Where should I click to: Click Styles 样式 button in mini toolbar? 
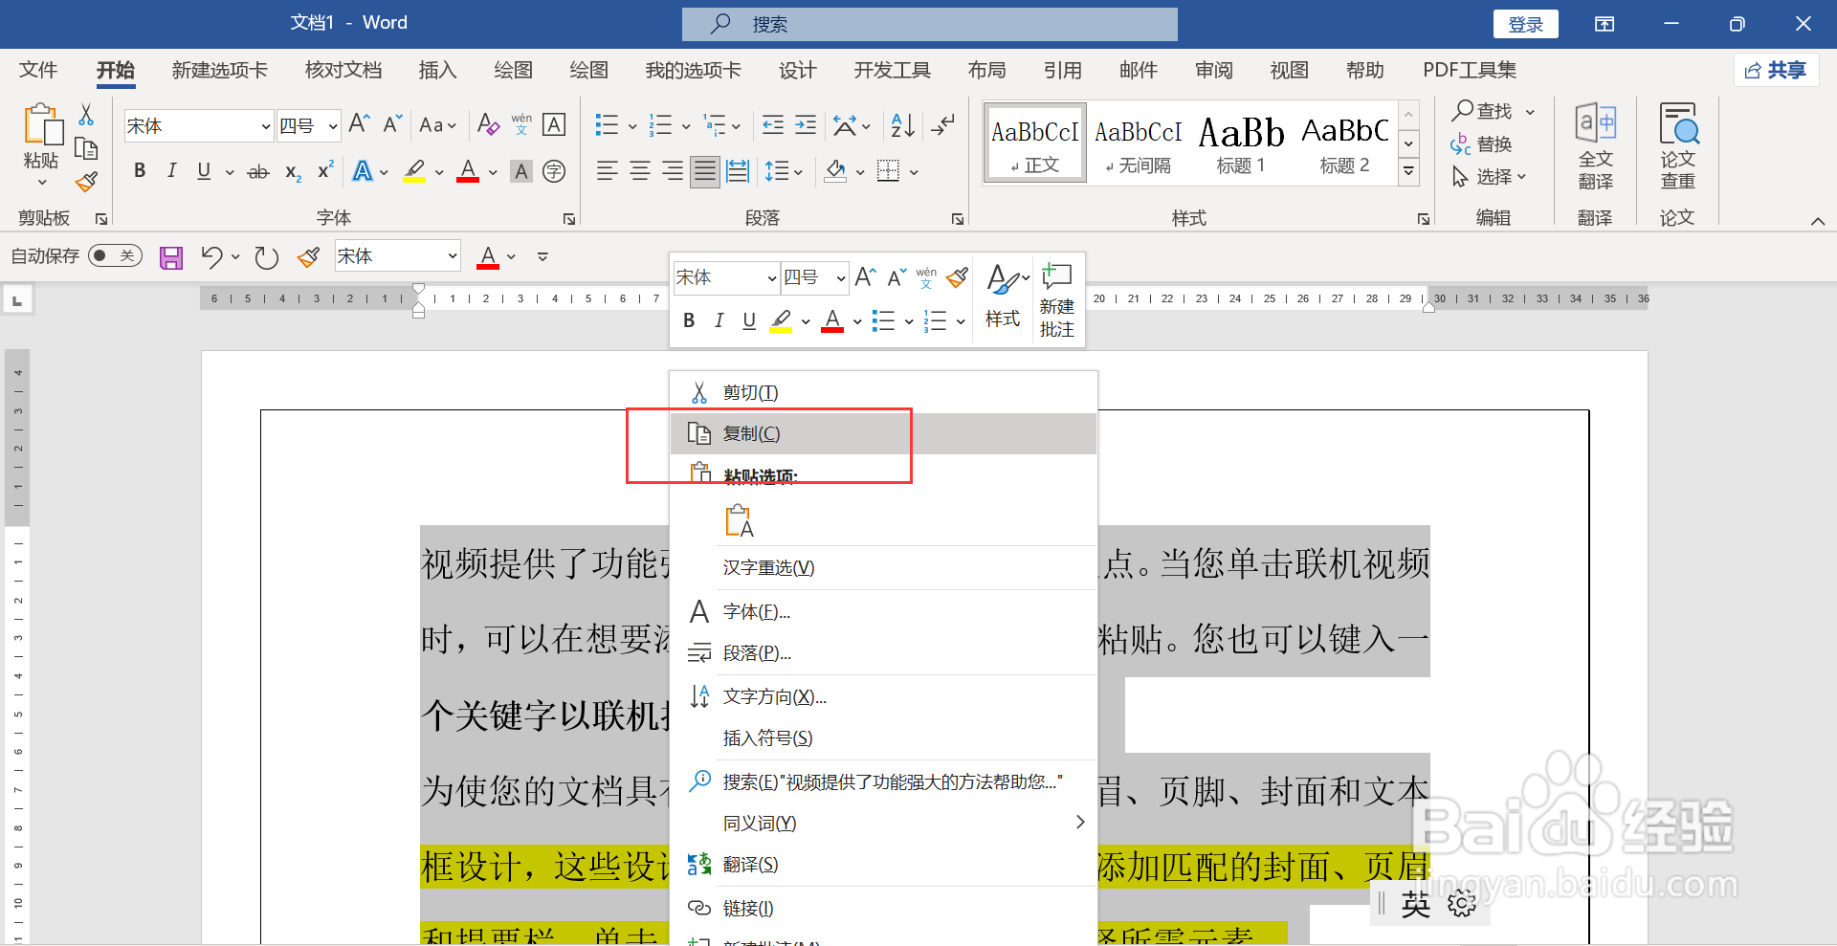[1004, 297]
